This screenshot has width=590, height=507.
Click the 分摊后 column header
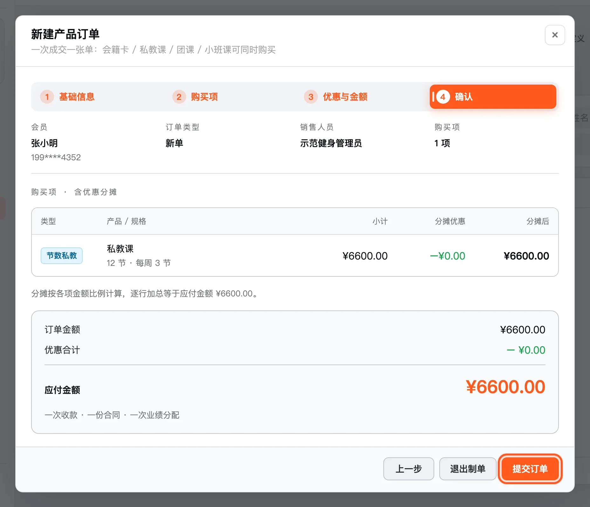[538, 221]
